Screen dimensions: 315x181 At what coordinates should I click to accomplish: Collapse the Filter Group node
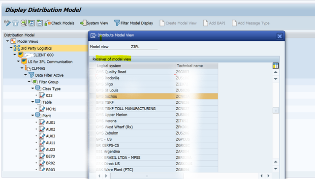click(29, 82)
